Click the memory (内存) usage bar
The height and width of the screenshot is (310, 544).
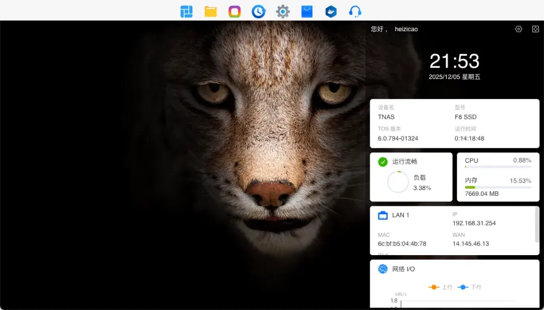point(498,187)
